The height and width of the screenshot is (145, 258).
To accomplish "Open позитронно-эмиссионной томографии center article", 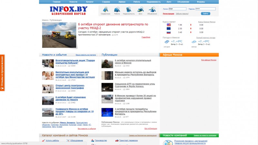I will pos(70,87).
